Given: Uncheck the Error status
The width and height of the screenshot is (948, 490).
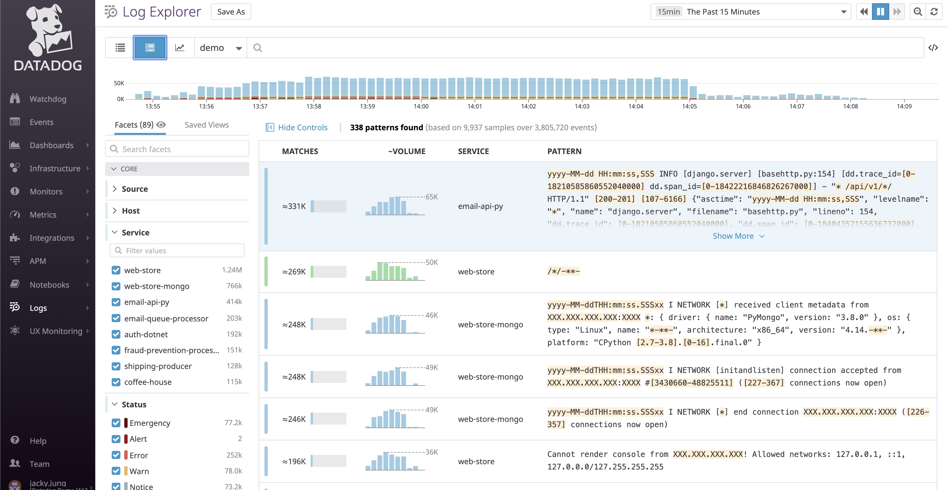Looking at the screenshot, I should click(x=116, y=455).
